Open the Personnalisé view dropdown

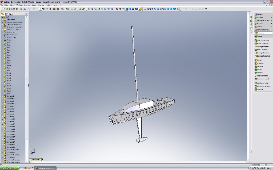tap(42, 160)
